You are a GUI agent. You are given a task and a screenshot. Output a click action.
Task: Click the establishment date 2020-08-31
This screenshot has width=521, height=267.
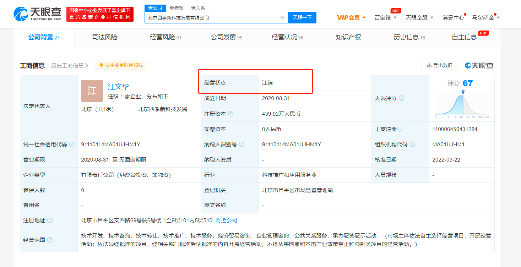point(276,98)
